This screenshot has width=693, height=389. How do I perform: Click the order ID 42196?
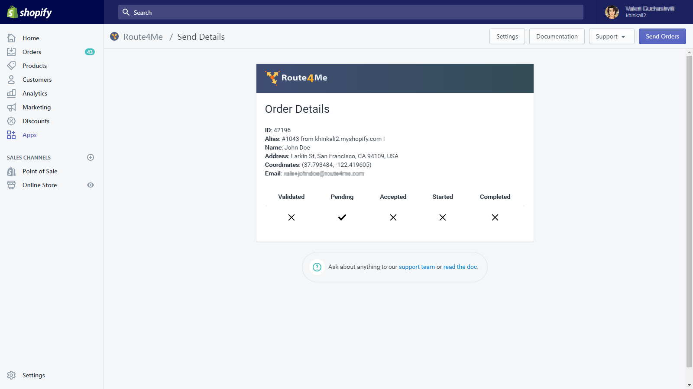click(282, 130)
